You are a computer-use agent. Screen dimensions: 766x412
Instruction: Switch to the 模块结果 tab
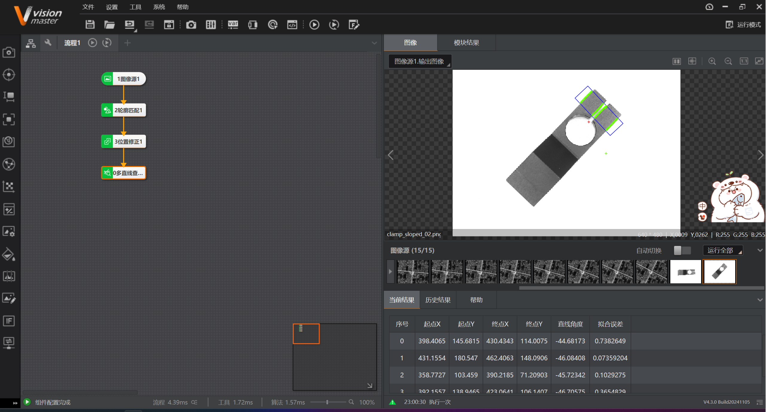click(466, 43)
